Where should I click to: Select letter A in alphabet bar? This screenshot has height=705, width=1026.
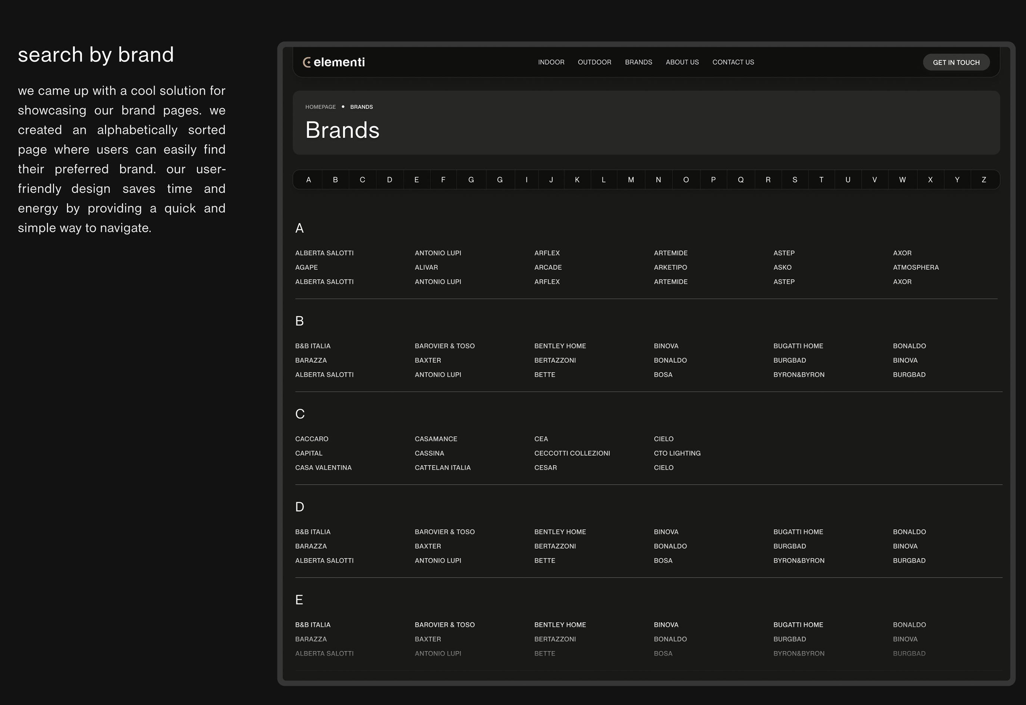[x=308, y=180]
